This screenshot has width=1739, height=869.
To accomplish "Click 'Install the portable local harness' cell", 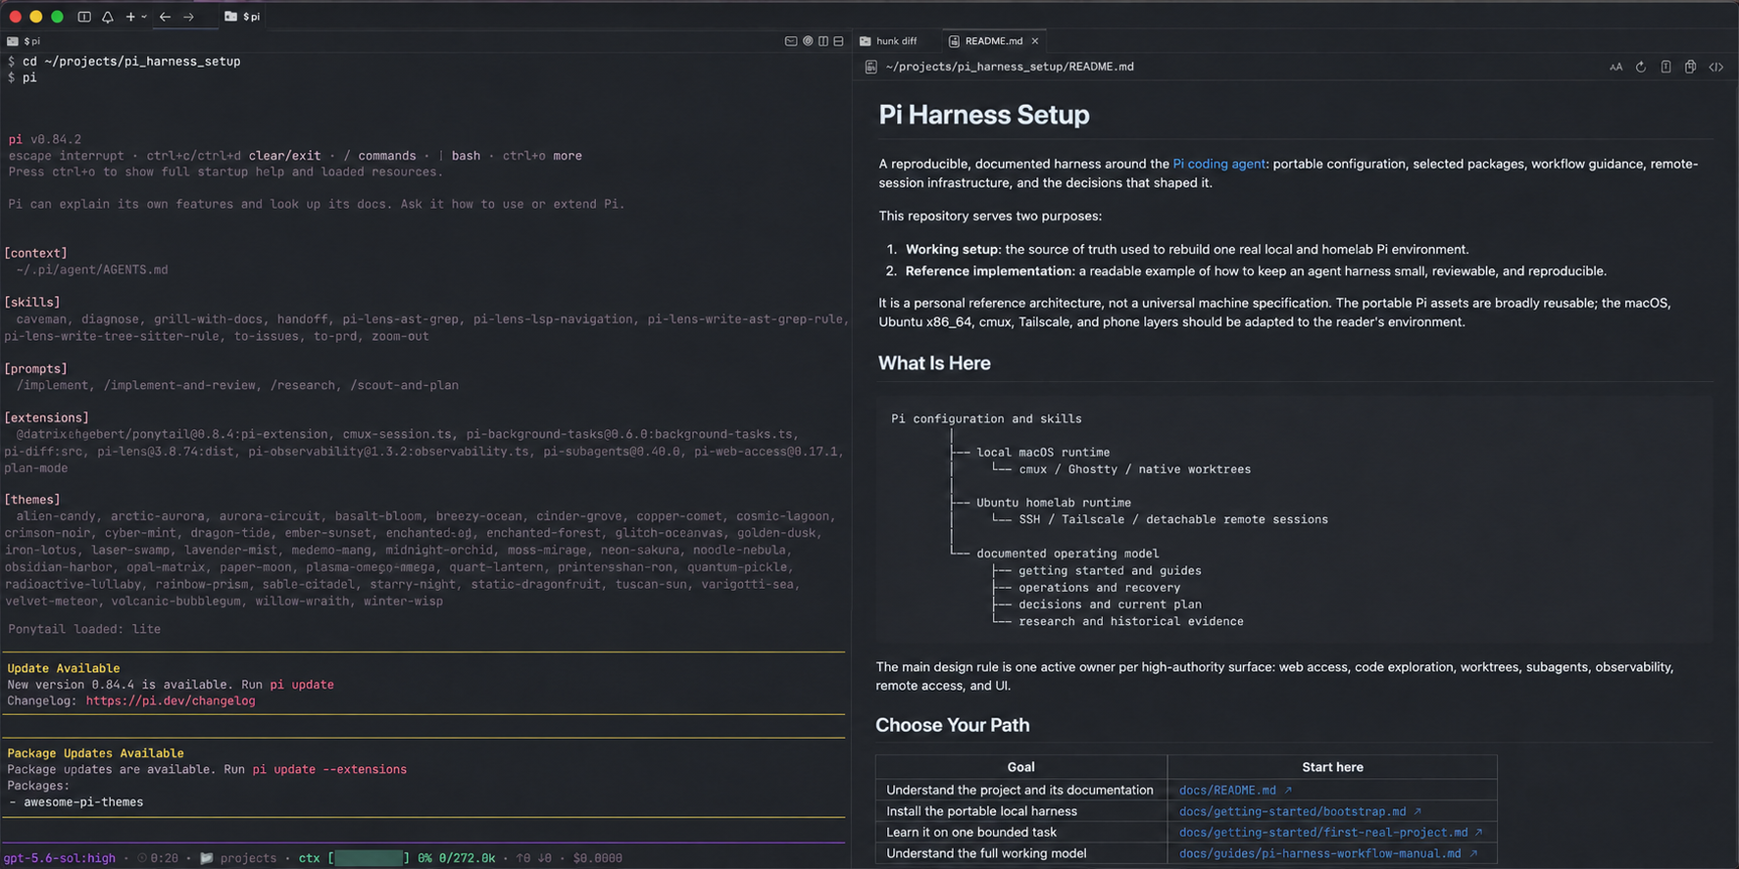I will (x=982, y=811).
